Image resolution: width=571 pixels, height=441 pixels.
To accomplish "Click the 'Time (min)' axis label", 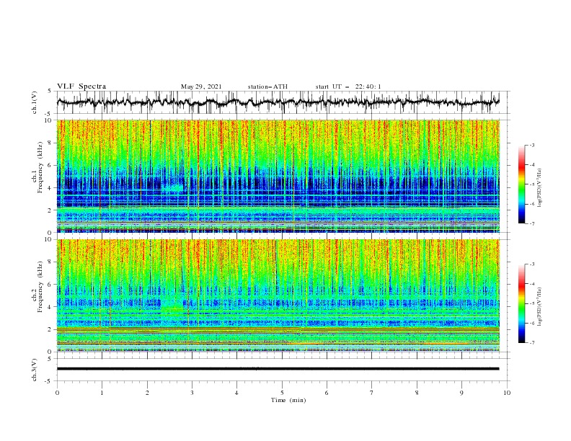I will pos(288,400).
